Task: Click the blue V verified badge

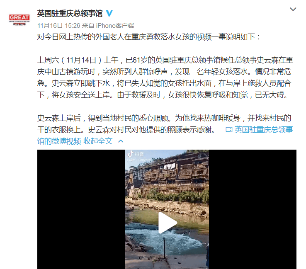Action: point(109,13)
